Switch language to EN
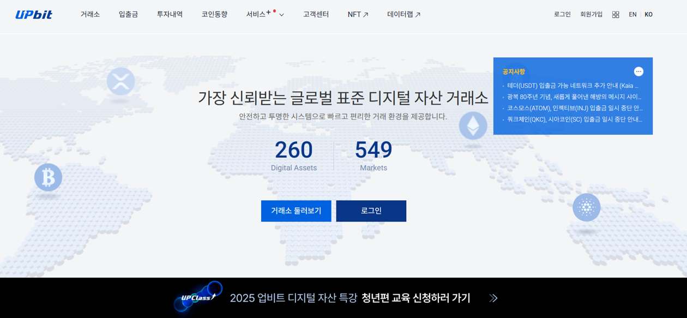 click(x=632, y=15)
